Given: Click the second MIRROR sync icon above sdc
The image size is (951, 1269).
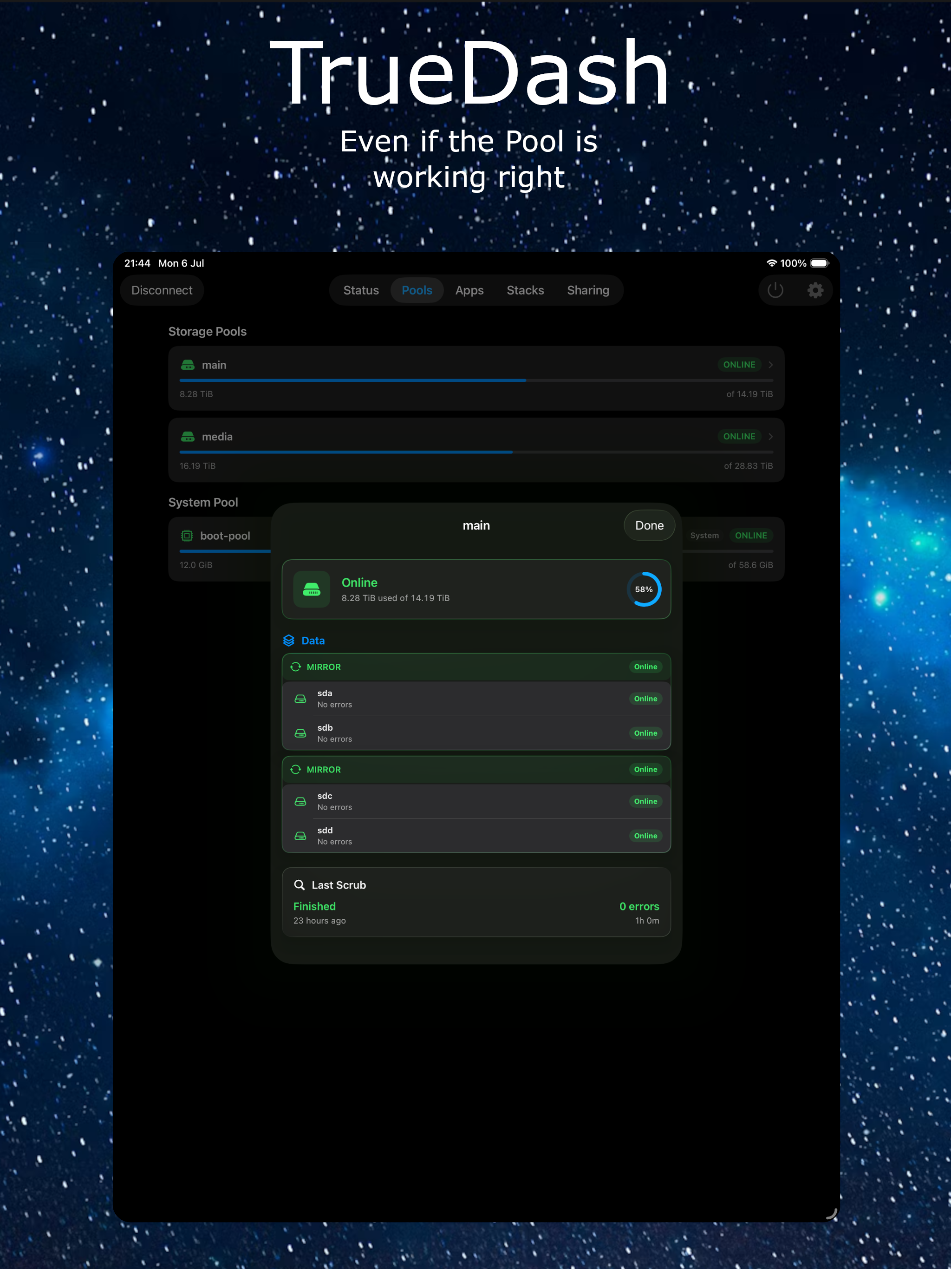Looking at the screenshot, I should point(295,769).
